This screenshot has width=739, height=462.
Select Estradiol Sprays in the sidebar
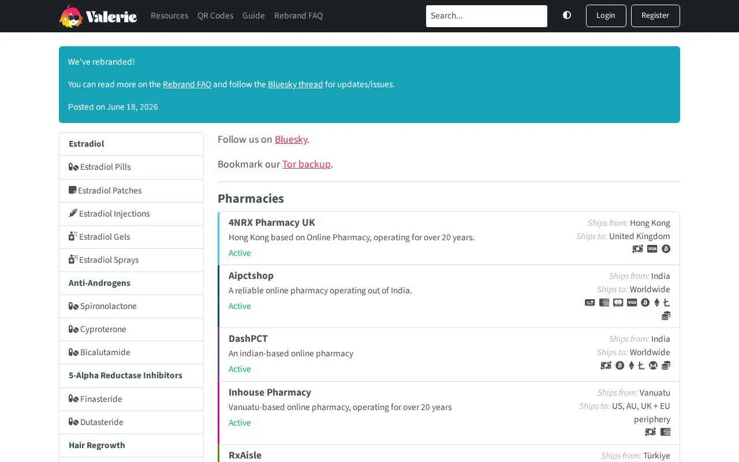click(x=131, y=260)
